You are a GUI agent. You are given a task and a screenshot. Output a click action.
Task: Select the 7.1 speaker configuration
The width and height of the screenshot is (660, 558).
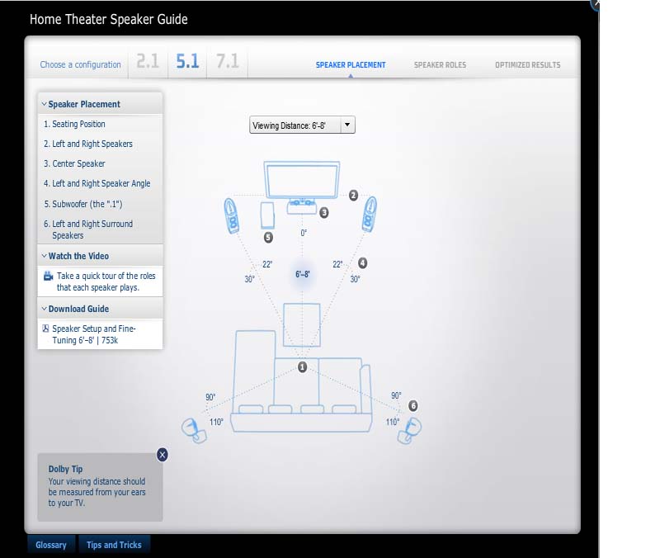point(228,61)
